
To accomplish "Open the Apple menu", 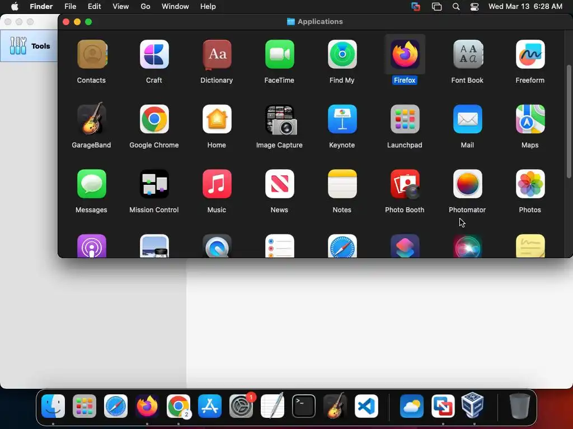I will tap(15, 7).
